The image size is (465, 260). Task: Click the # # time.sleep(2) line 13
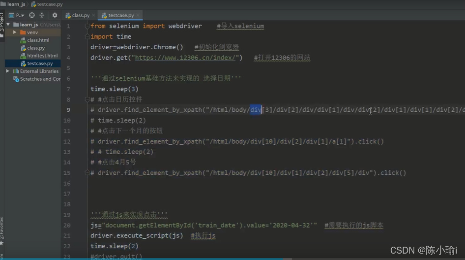click(122, 152)
